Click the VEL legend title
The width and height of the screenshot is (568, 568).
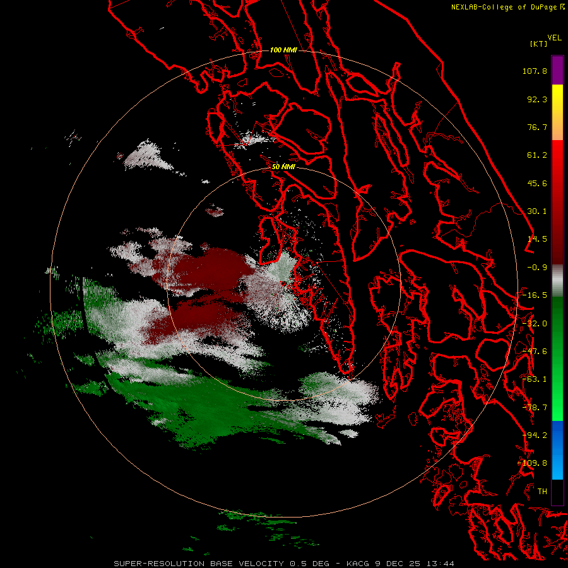[x=554, y=38]
